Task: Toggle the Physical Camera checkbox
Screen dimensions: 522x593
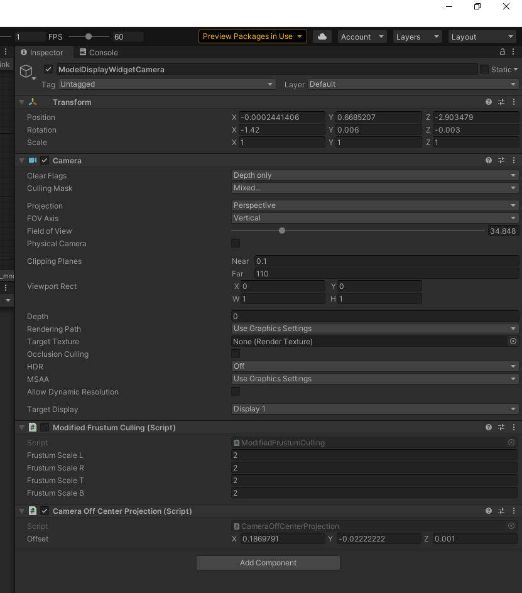Action: [236, 243]
